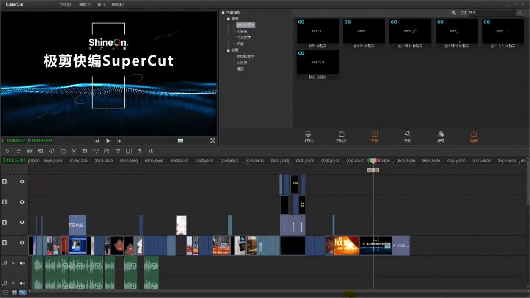The height and width of the screenshot is (298, 530).
Task: Open the 文件(F) menu
Action: click(65, 5)
